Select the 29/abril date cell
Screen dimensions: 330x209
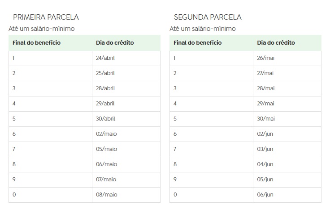coord(106,104)
